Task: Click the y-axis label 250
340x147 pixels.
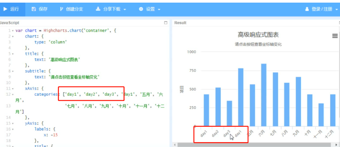Action: 193,108
